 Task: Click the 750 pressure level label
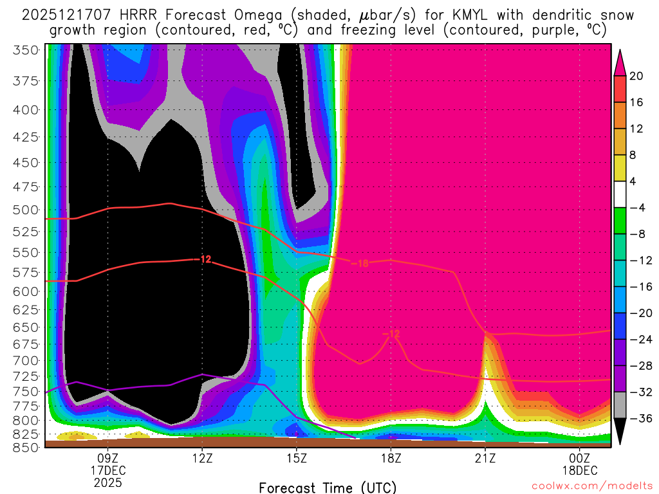[26, 392]
